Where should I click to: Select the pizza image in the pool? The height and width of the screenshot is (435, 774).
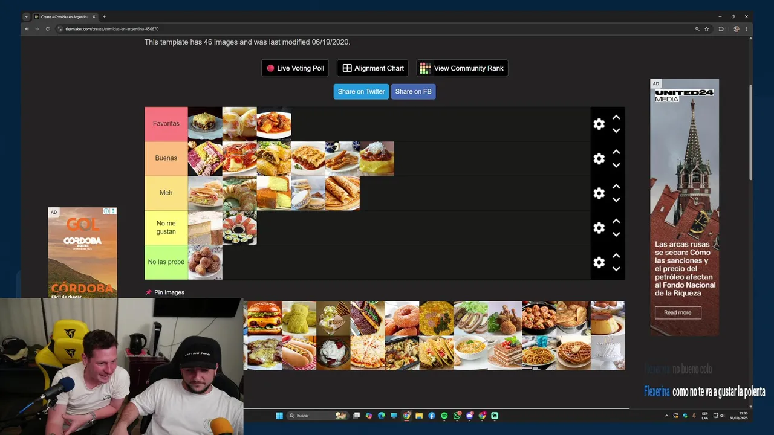(x=368, y=353)
